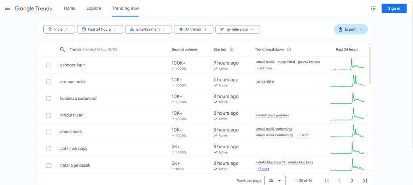This screenshot has height=185, width=413.
Task: Click the 'Search volume' column header
Action: tap(184, 50)
